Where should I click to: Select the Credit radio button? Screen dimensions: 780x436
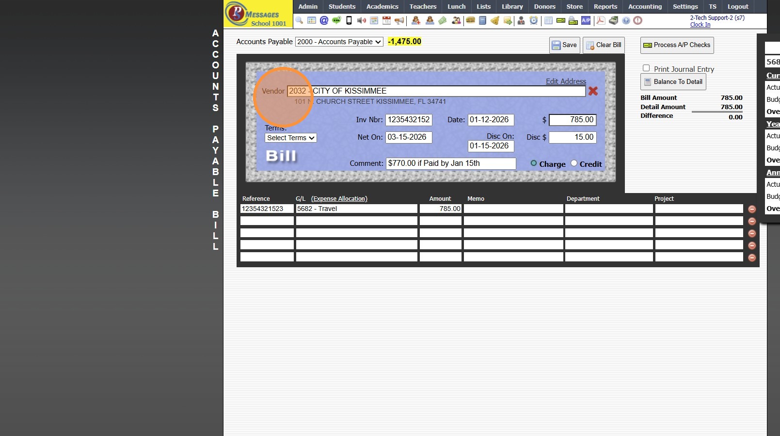(574, 163)
